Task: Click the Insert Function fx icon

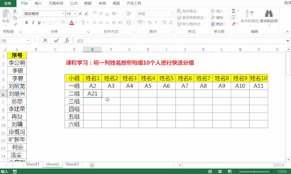Action: click(x=67, y=40)
